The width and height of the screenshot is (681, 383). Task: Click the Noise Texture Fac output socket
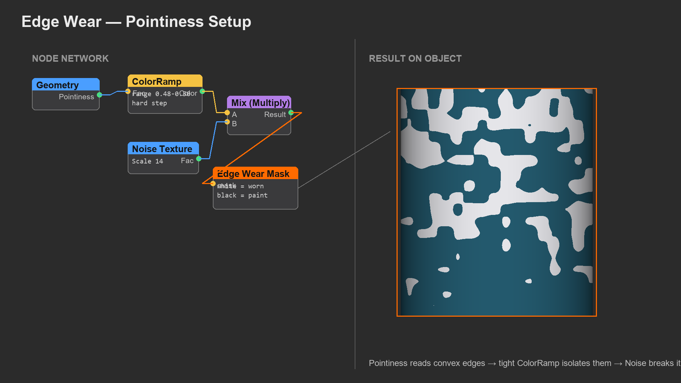coord(199,159)
